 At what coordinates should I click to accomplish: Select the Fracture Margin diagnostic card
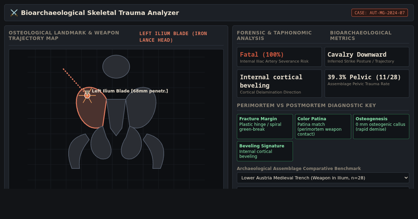265,127
